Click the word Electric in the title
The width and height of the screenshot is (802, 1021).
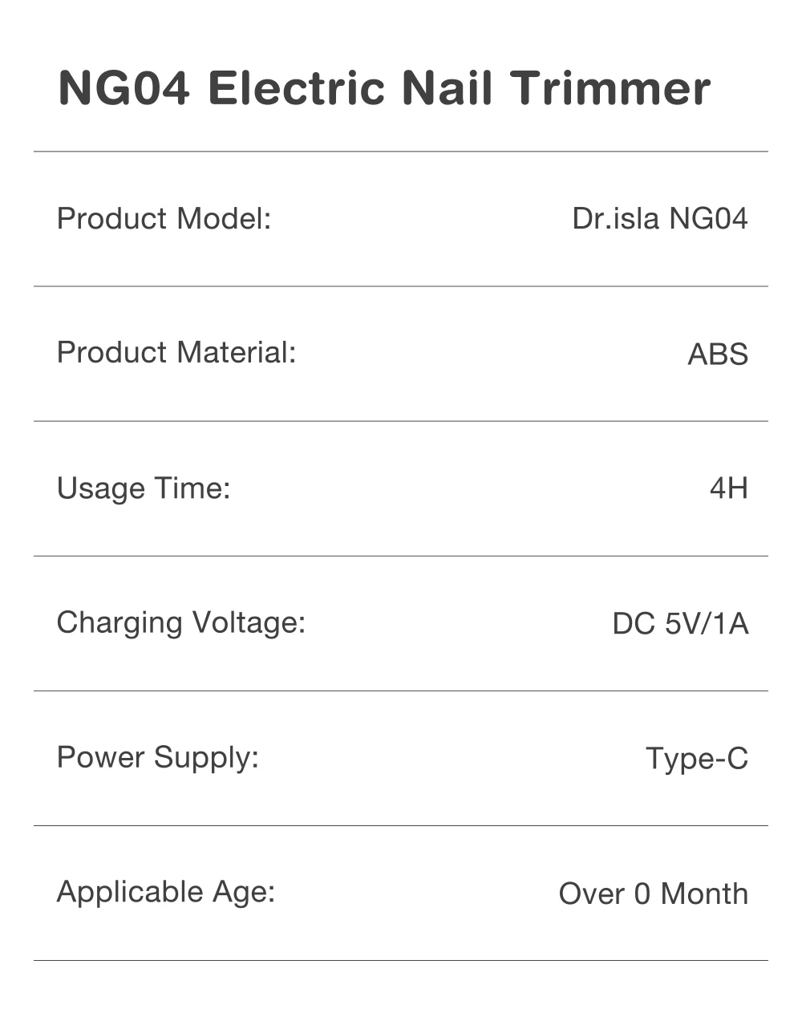pyautogui.click(x=296, y=88)
